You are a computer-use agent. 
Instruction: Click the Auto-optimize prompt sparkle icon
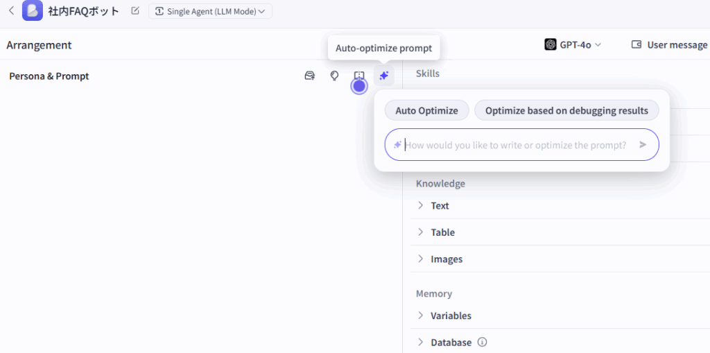click(384, 76)
